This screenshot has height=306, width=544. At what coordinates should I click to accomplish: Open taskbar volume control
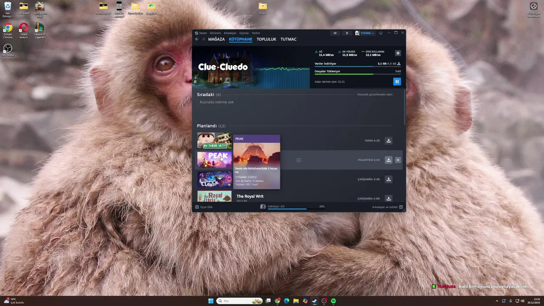tap(522, 301)
